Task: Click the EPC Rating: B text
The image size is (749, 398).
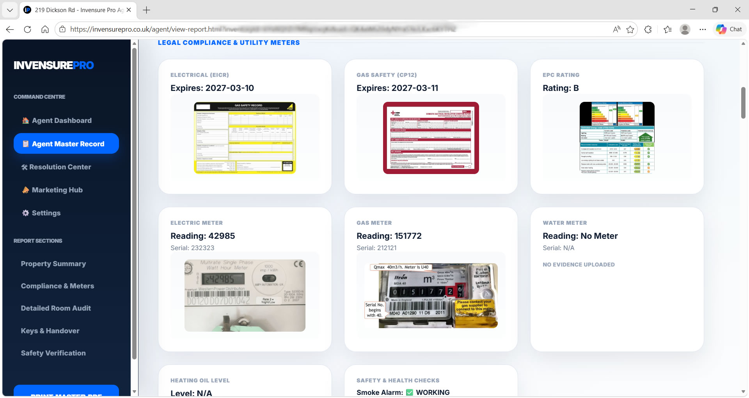Action: [x=561, y=88]
